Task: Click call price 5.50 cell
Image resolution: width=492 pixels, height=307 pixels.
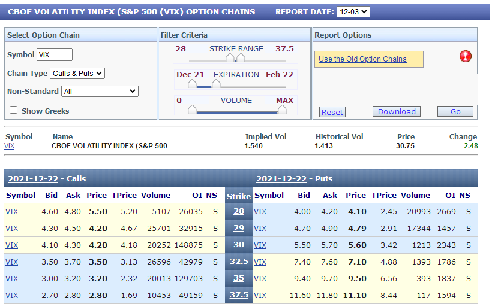Action: coord(98,212)
